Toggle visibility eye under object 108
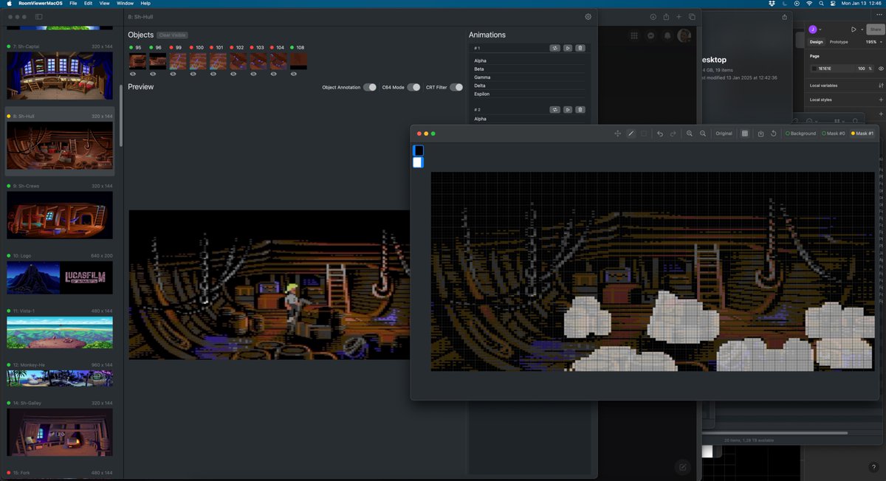886x481 pixels. coord(295,74)
